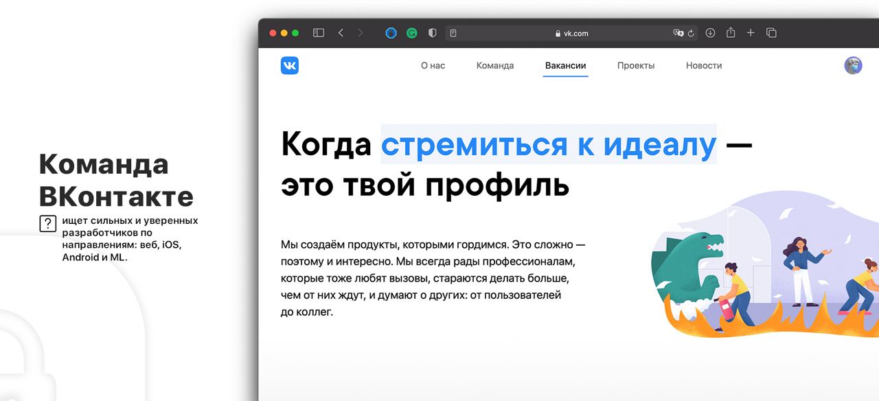
Task: Reload the page with refresh icon
Action: pos(691,33)
